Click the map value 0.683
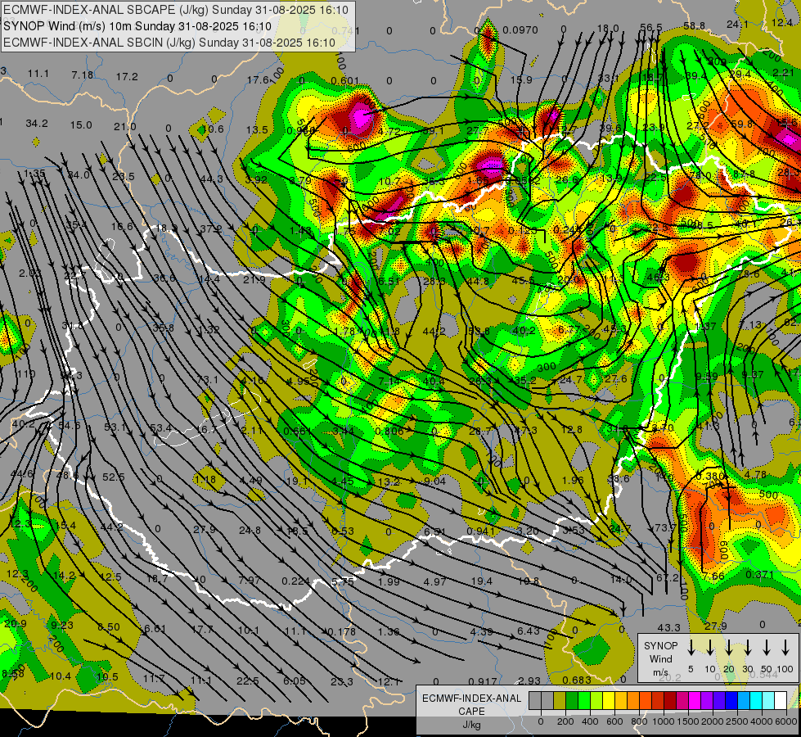Image resolution: width=801 pixels, height=737 pixels. coord(577,680)
